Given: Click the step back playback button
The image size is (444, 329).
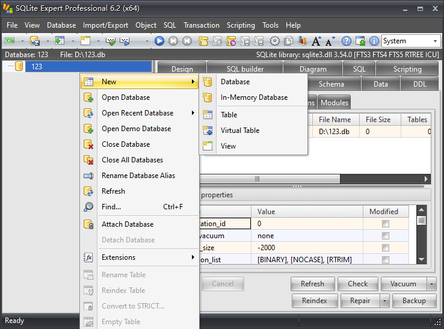Looking at the screenshot, I should (187, 41).
